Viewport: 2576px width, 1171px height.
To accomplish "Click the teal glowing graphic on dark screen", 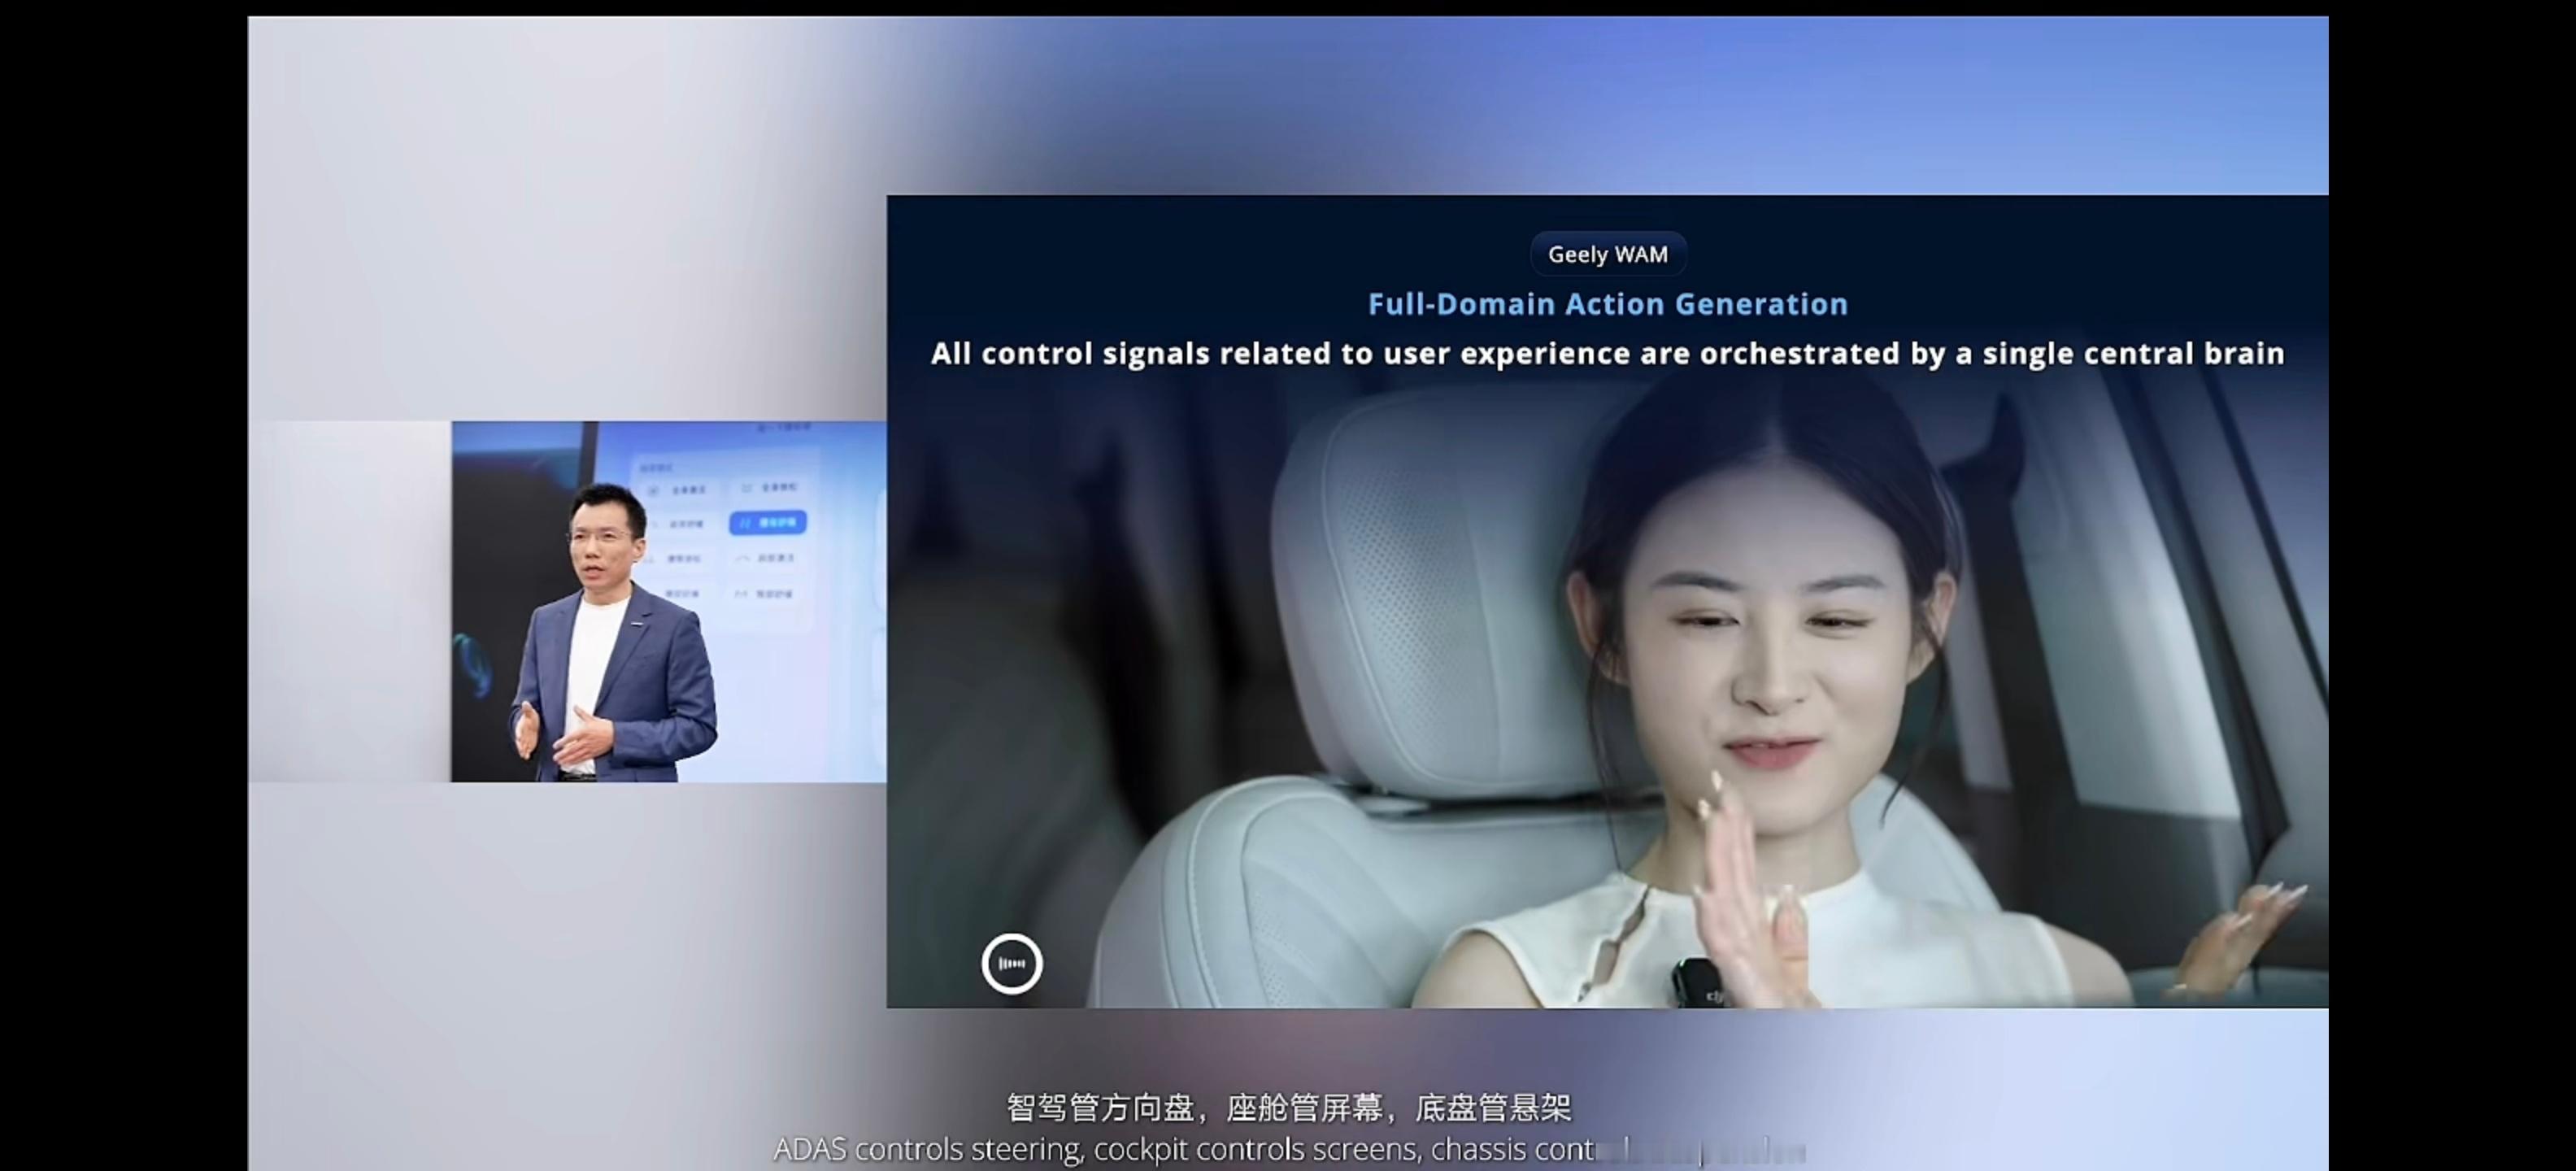I will click(x=474, y=665).
